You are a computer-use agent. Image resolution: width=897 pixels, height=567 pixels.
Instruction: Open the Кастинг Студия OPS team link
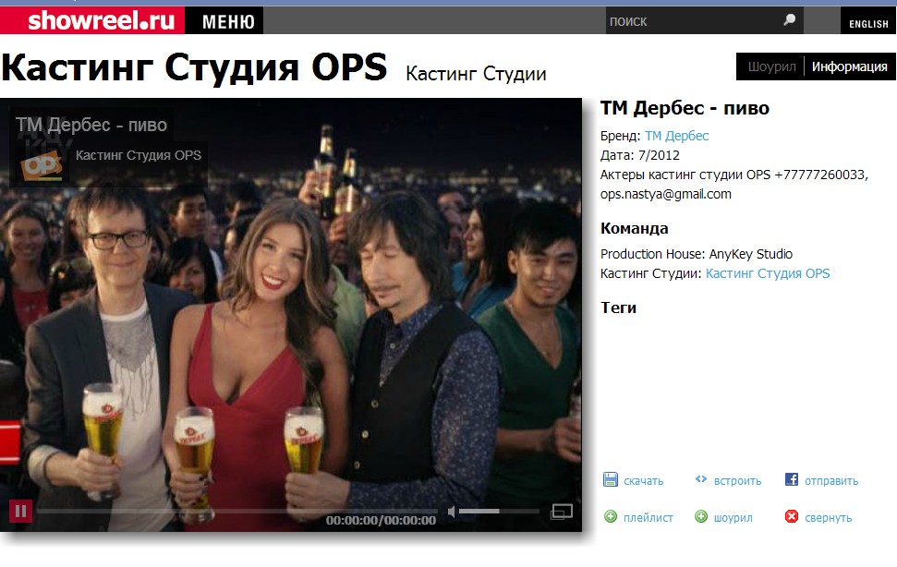768,273
